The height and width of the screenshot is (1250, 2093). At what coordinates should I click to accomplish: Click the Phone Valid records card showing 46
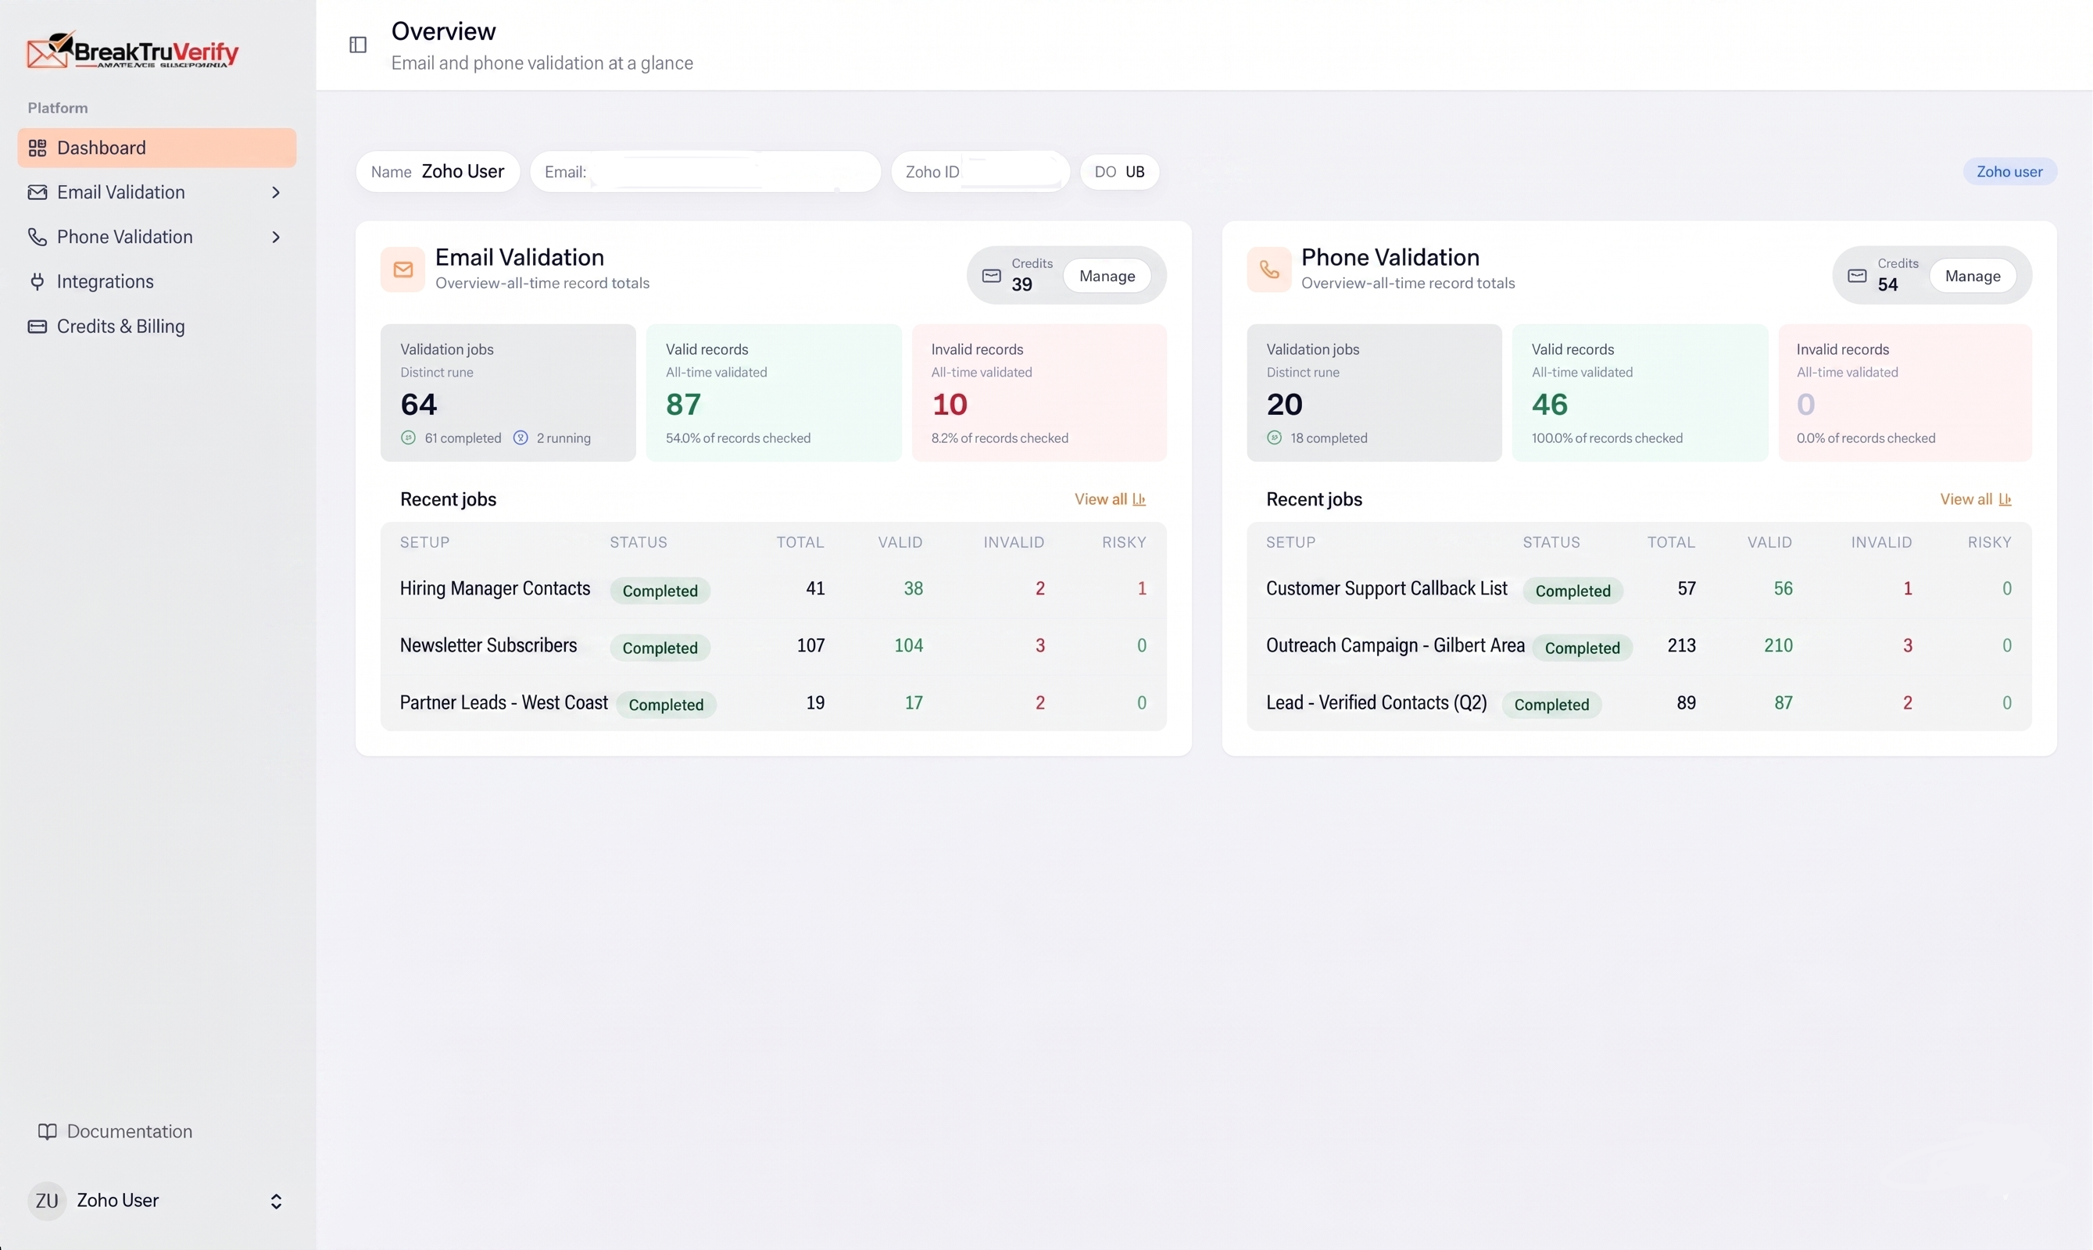(1640, 394)
